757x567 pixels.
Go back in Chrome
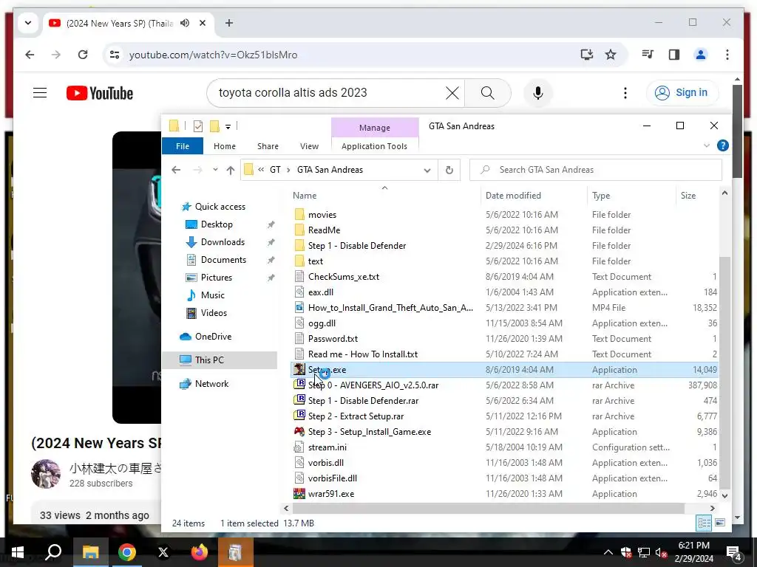30,55
